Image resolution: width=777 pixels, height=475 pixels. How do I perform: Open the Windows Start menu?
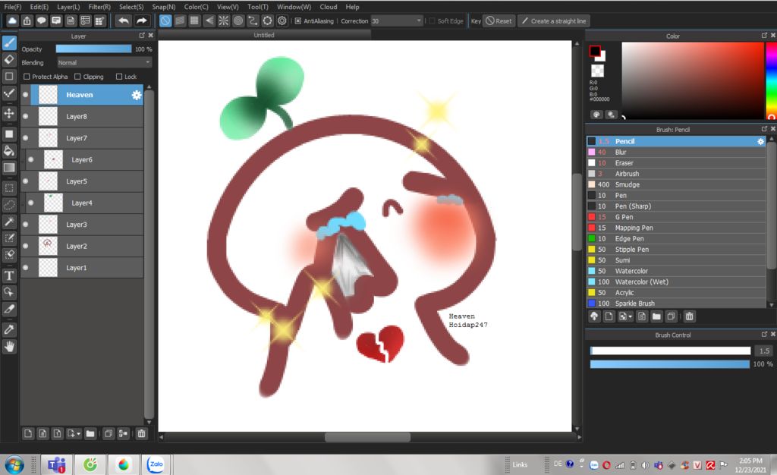14,464
